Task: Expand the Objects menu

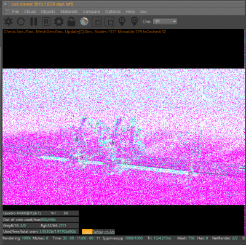Action: point(48,12)
